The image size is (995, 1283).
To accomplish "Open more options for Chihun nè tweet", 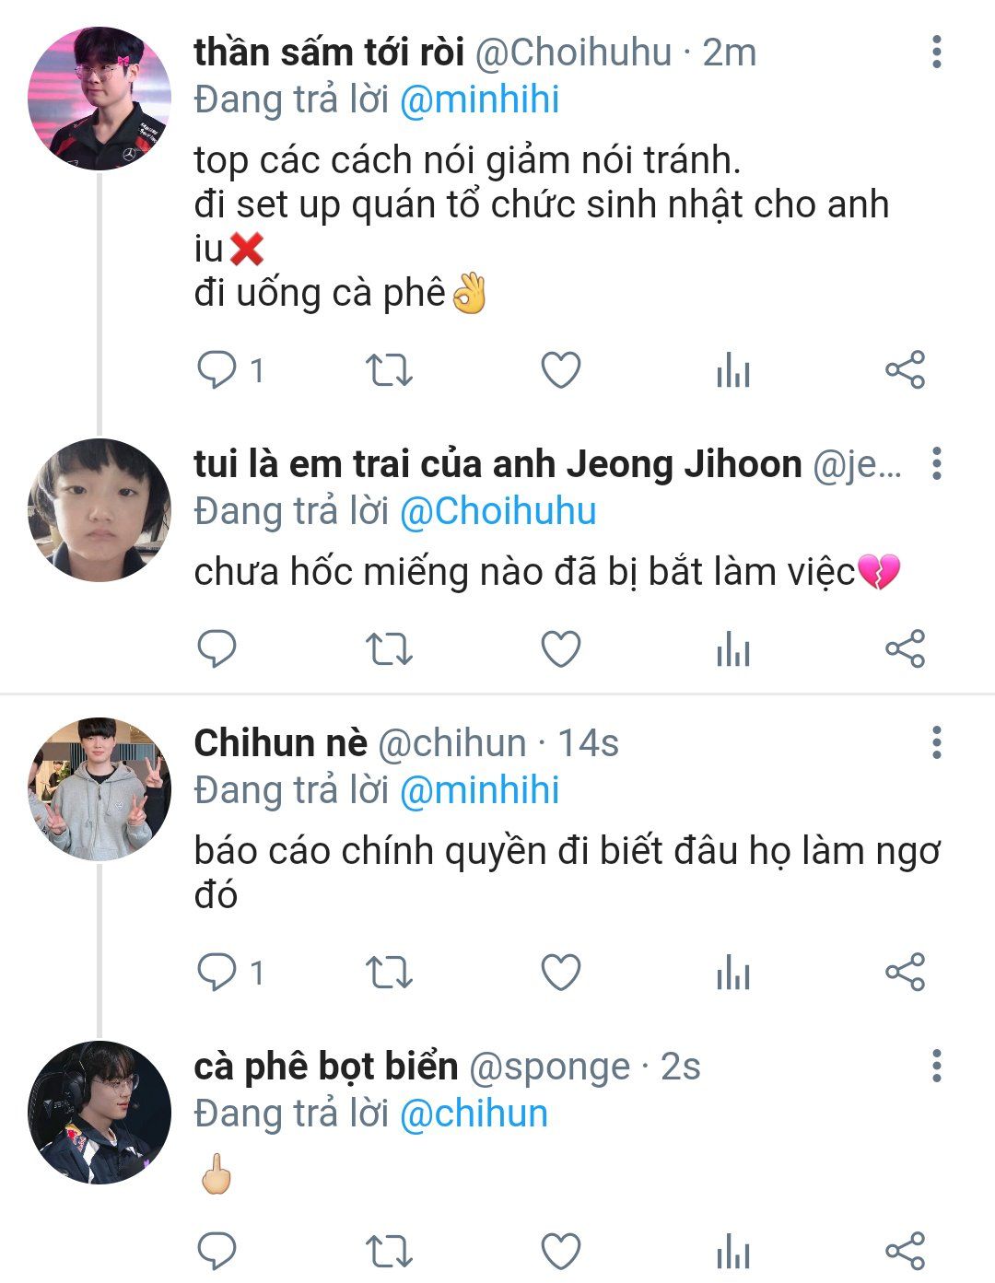I will (936, 742).
